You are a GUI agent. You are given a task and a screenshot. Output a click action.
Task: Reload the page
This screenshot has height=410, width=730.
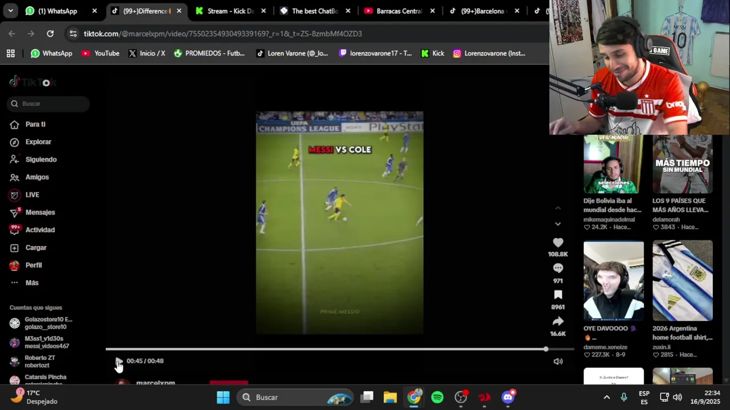(x=50, y=34)
